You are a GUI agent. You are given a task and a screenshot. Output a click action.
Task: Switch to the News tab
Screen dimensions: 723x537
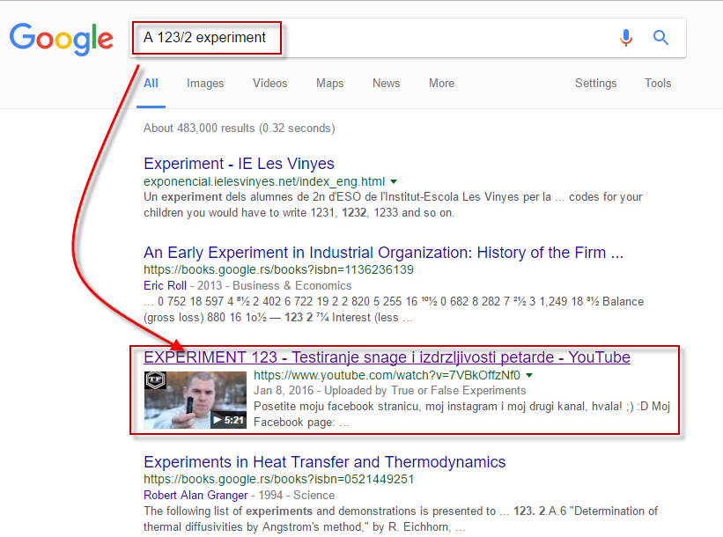pos(386,84)
